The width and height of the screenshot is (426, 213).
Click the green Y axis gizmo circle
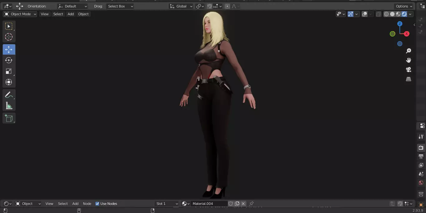click(x=393, y=34)
